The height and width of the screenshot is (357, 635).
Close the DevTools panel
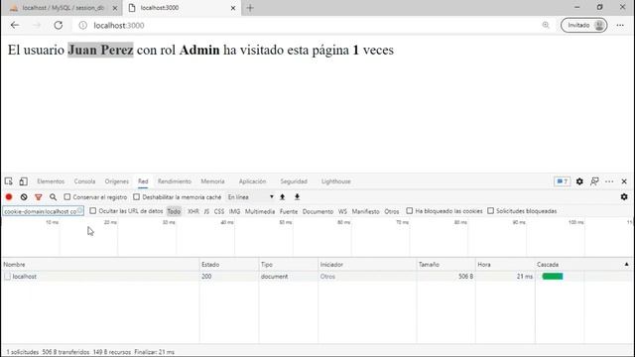(624, 181)
